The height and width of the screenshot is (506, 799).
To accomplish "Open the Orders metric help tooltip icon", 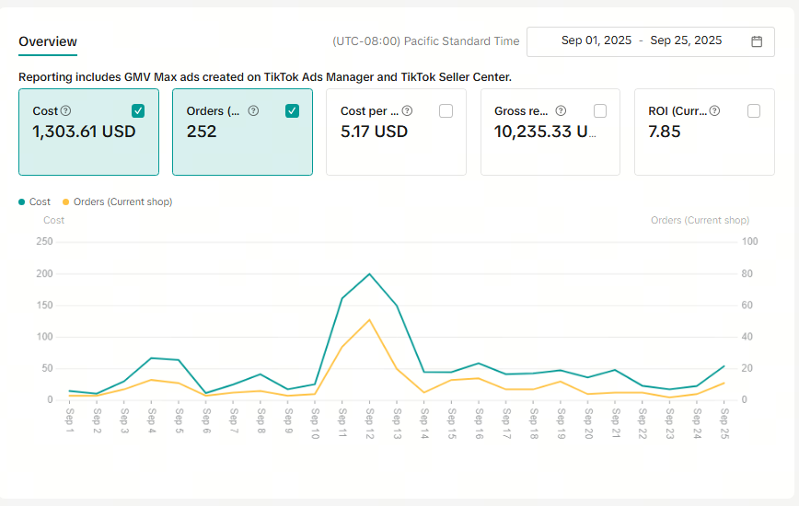I will [x=253, y=110].
